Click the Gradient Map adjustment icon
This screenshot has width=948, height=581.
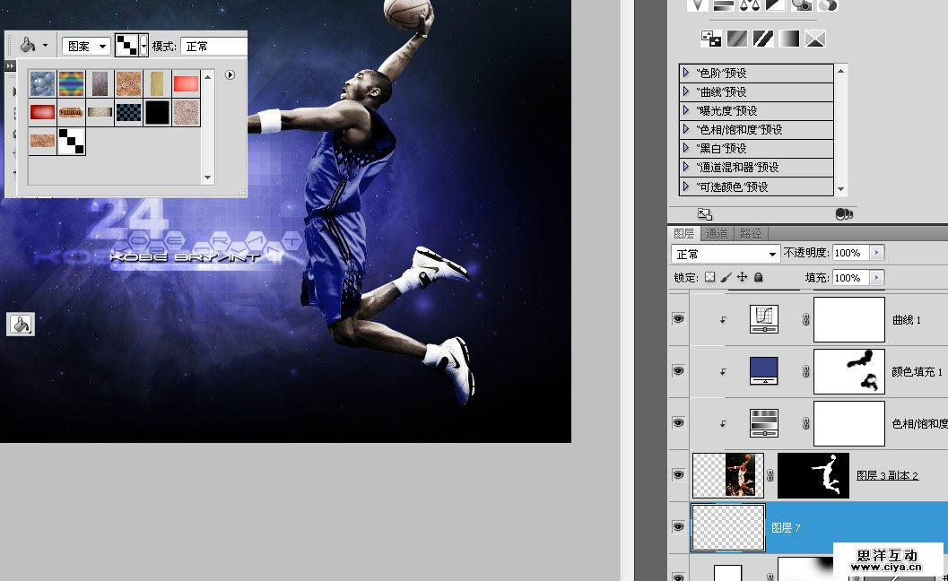(x=789, y=39)
